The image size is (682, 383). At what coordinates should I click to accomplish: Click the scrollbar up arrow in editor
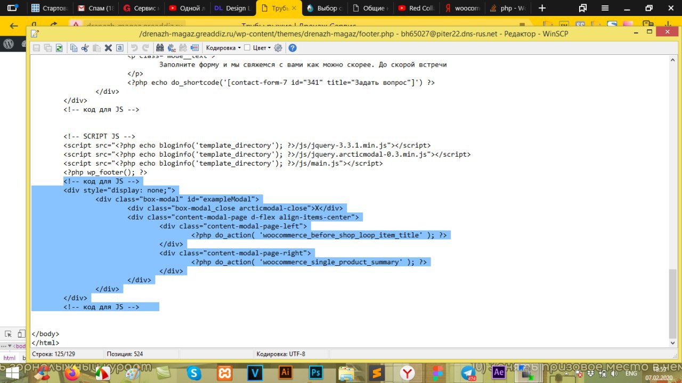pyautogui.click(x=672, y=61)
